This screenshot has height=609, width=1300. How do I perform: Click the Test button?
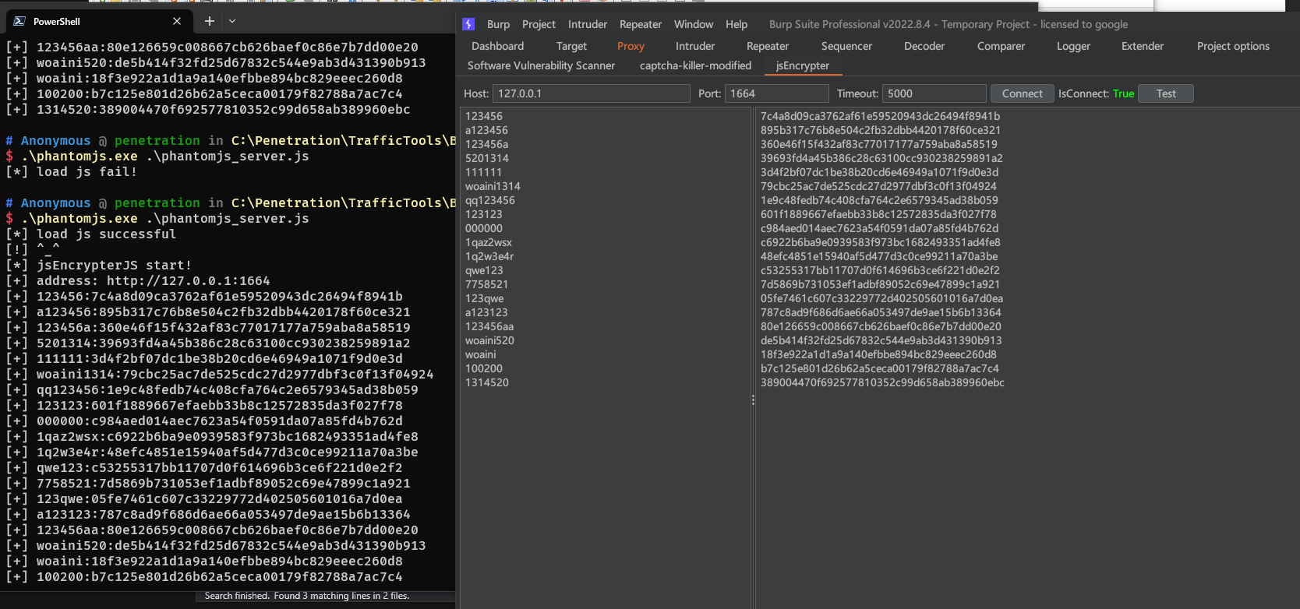(x=1166, y=93)
